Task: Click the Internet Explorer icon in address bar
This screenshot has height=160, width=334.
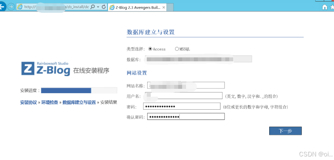Action: pyautogui.click(x=20, y=7)
